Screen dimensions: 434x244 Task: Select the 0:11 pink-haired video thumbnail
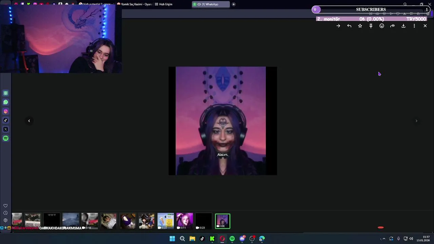click(x=185, y=221)
